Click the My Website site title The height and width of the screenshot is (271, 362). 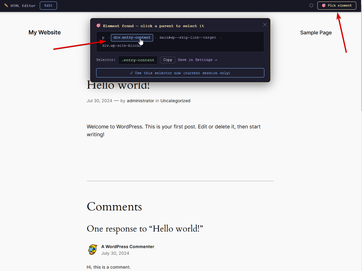44,32
